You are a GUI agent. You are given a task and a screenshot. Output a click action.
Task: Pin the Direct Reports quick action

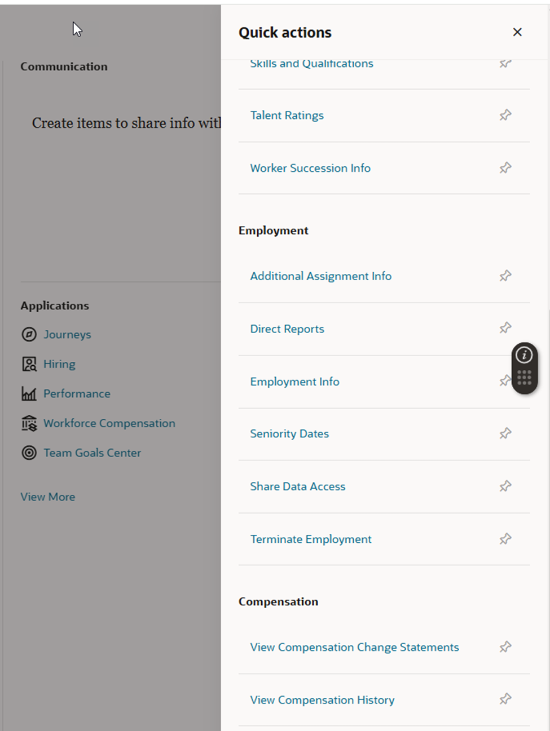505,328
